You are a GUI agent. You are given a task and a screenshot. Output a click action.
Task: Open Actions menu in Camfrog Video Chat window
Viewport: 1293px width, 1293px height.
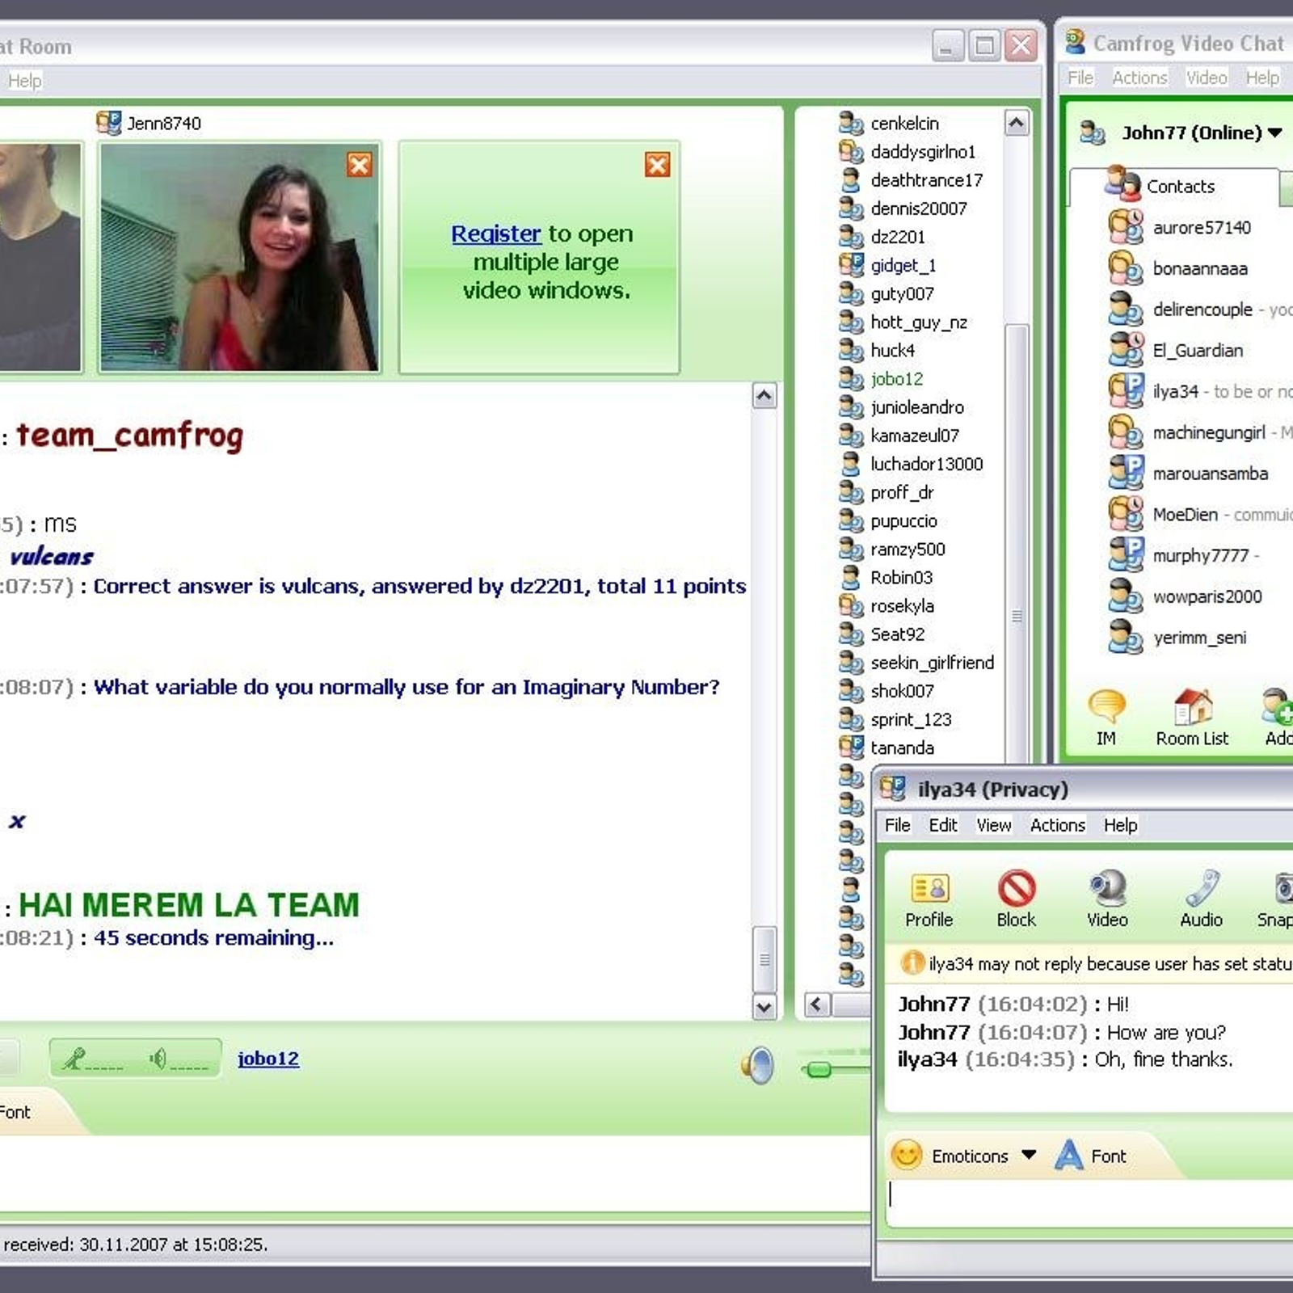[x=1139, y=78]
